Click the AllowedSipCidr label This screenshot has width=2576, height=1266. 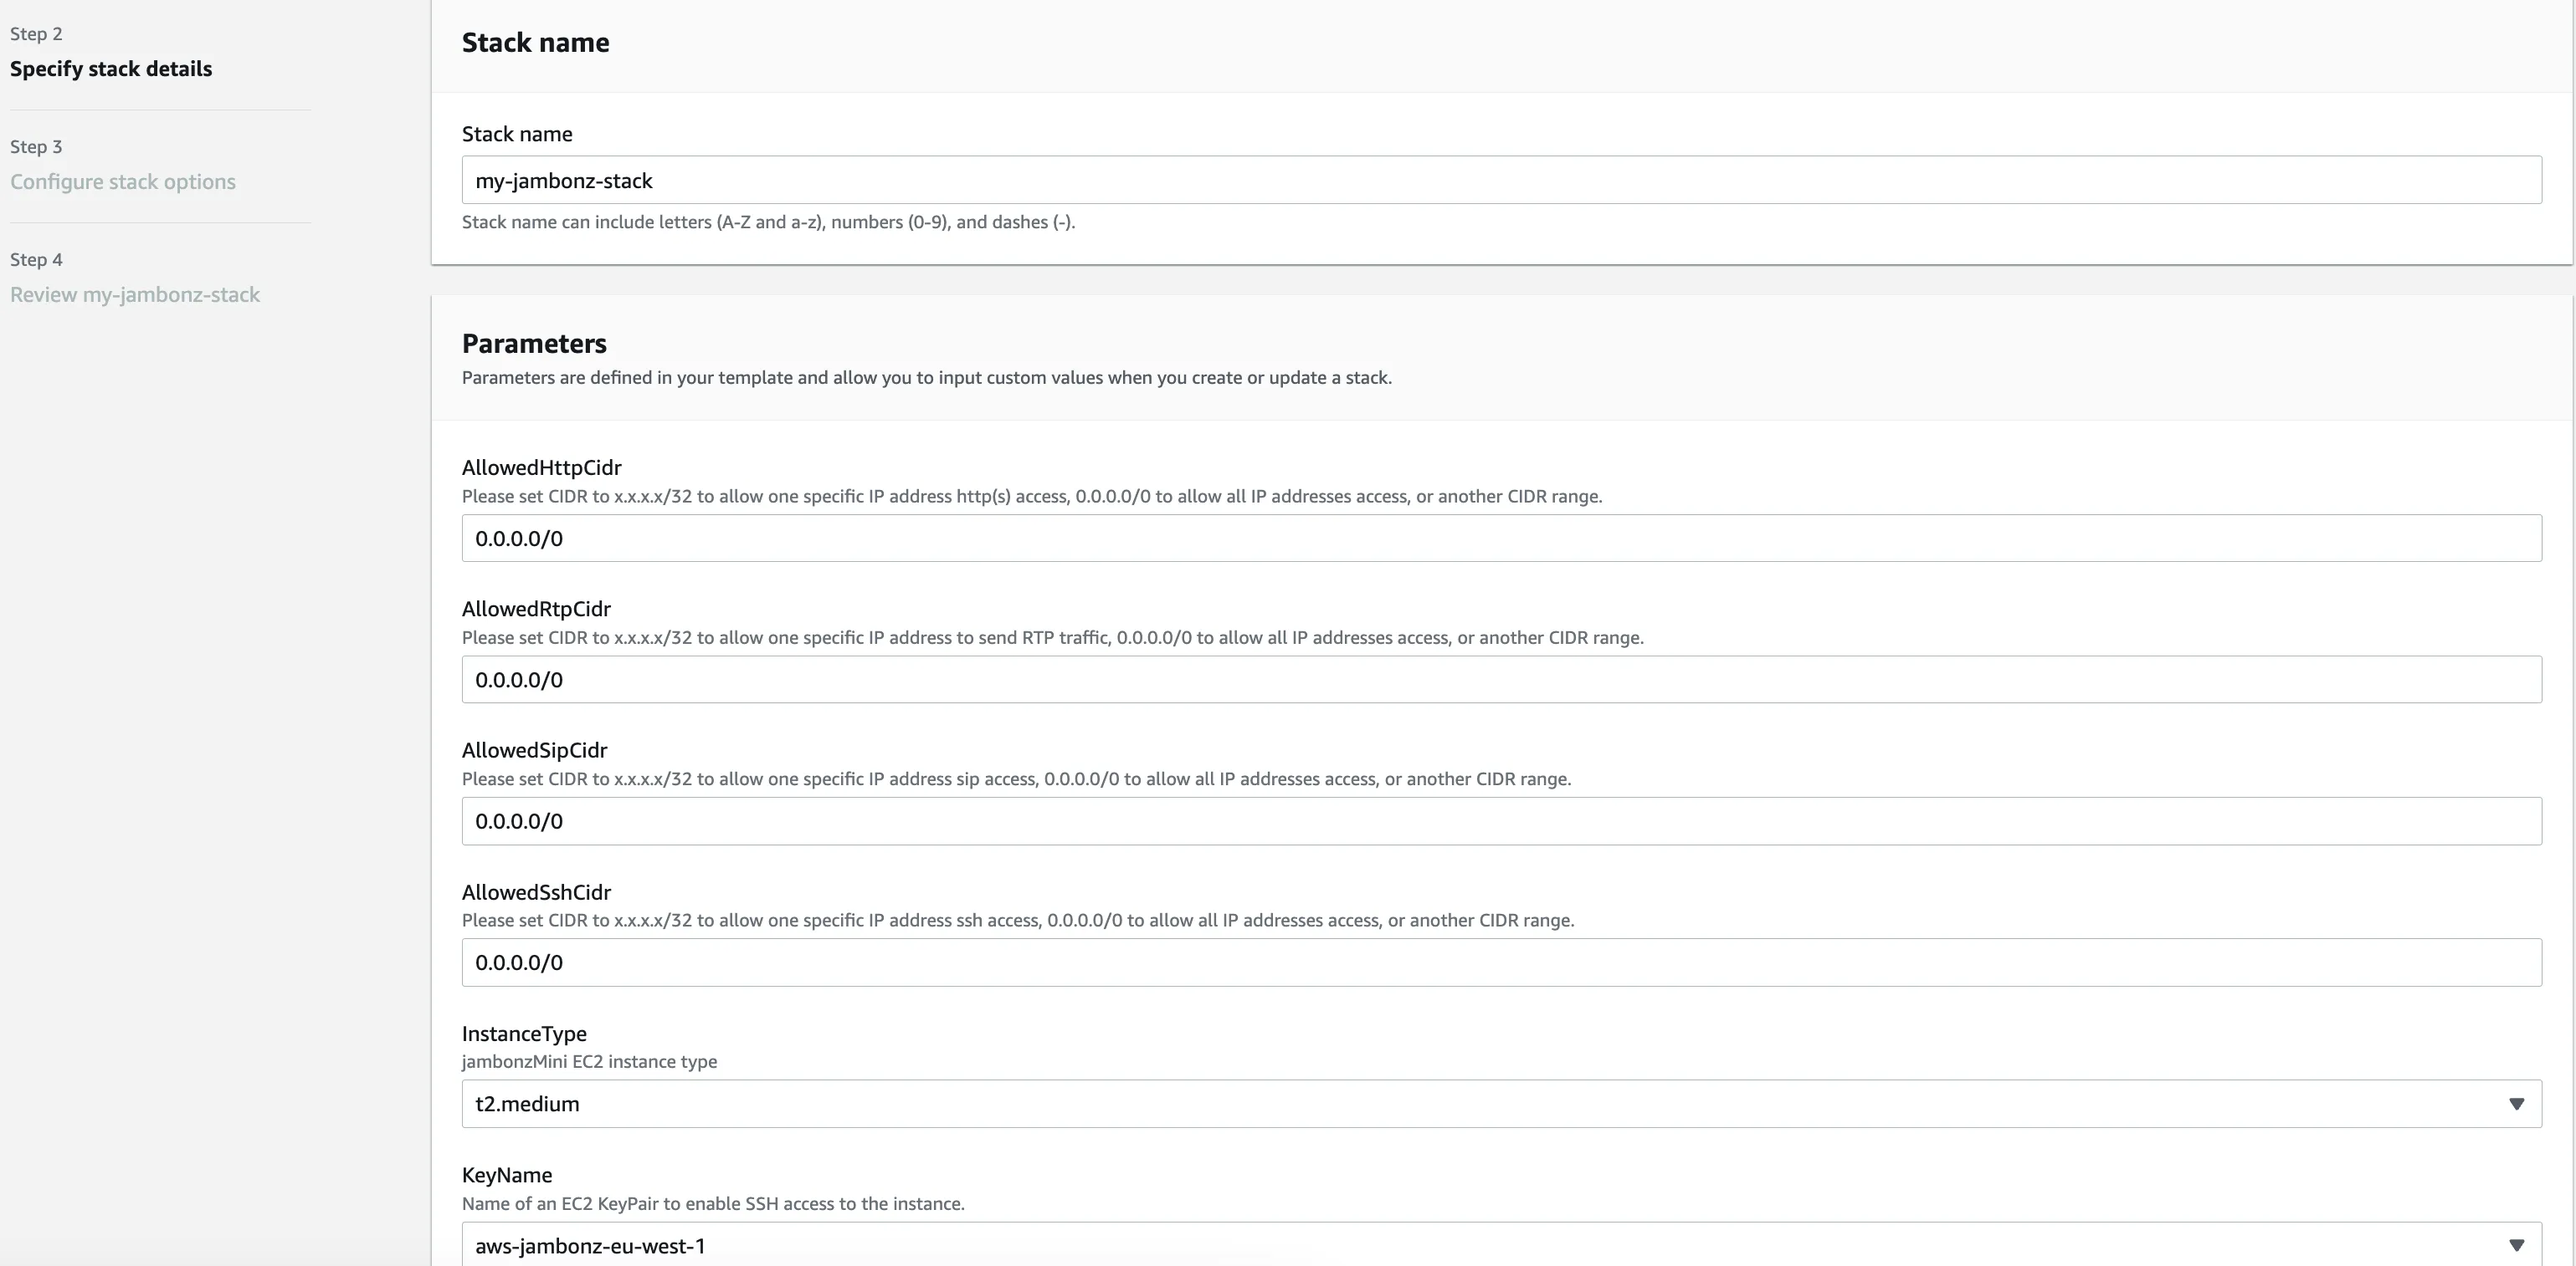(x=534, y=750)
